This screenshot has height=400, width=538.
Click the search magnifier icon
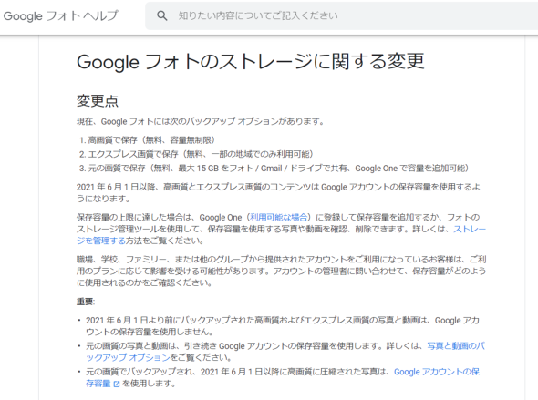(x=162, y=15)
